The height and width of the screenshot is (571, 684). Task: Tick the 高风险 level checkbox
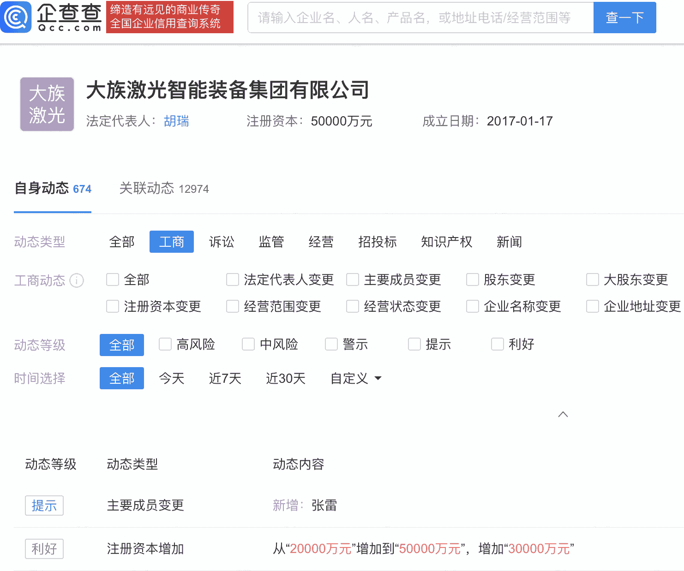tap(165, 344)
